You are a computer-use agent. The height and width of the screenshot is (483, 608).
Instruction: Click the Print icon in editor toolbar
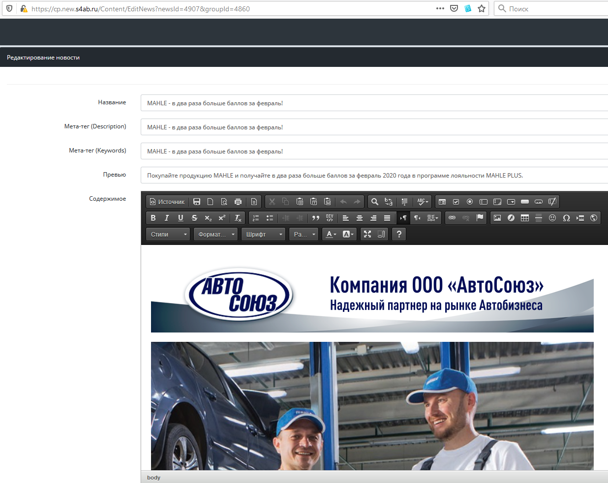238,202
